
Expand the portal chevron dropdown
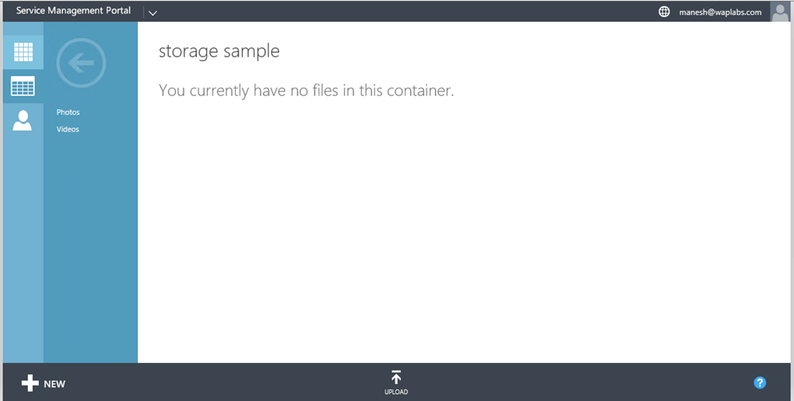[152, 12]
